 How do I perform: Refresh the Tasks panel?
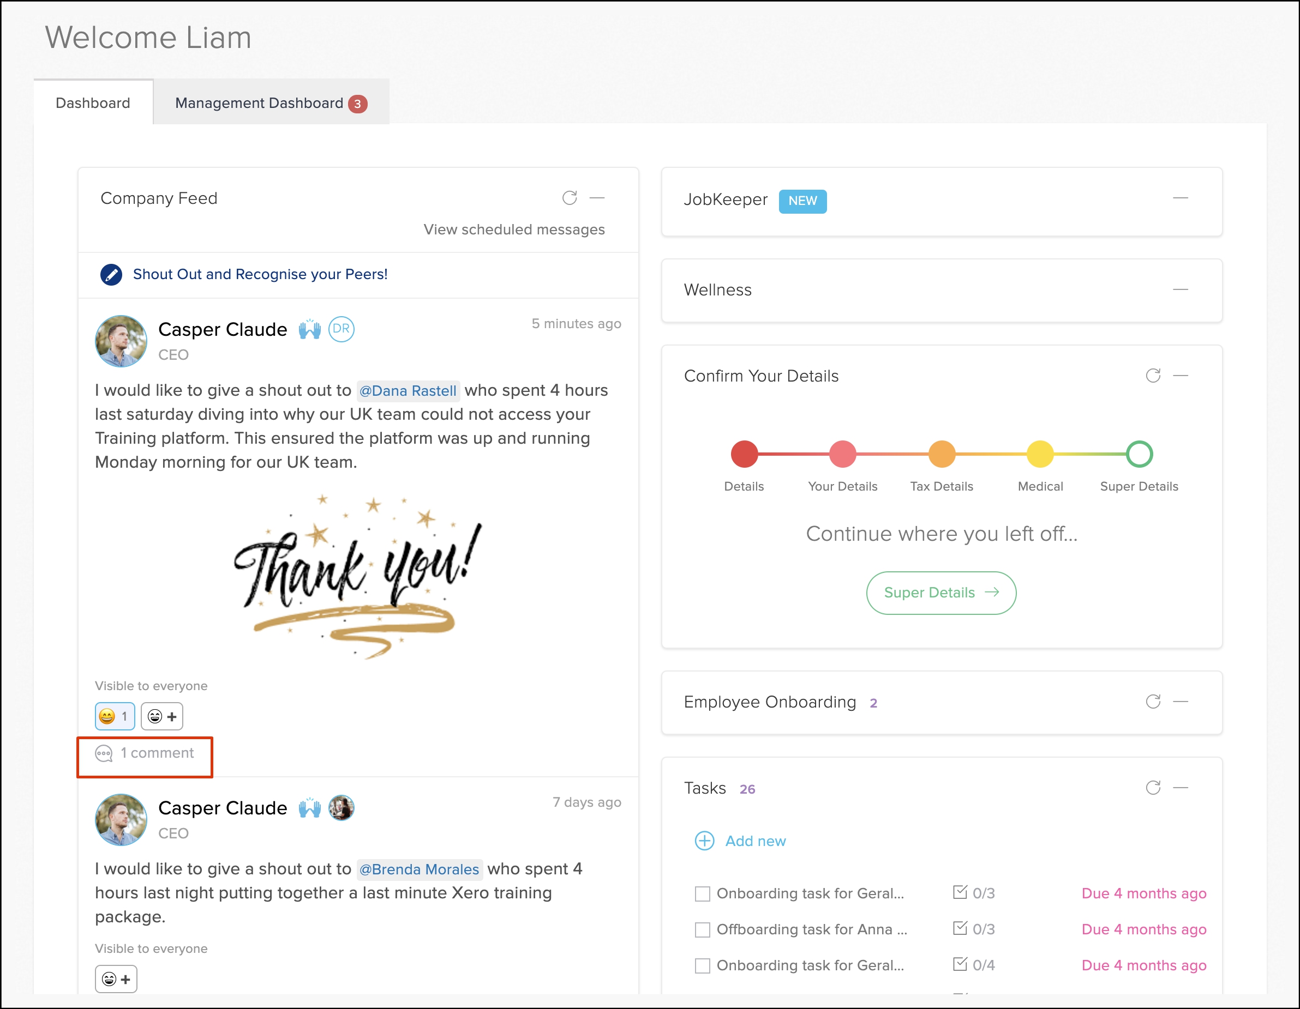[x=1152, y=788]
